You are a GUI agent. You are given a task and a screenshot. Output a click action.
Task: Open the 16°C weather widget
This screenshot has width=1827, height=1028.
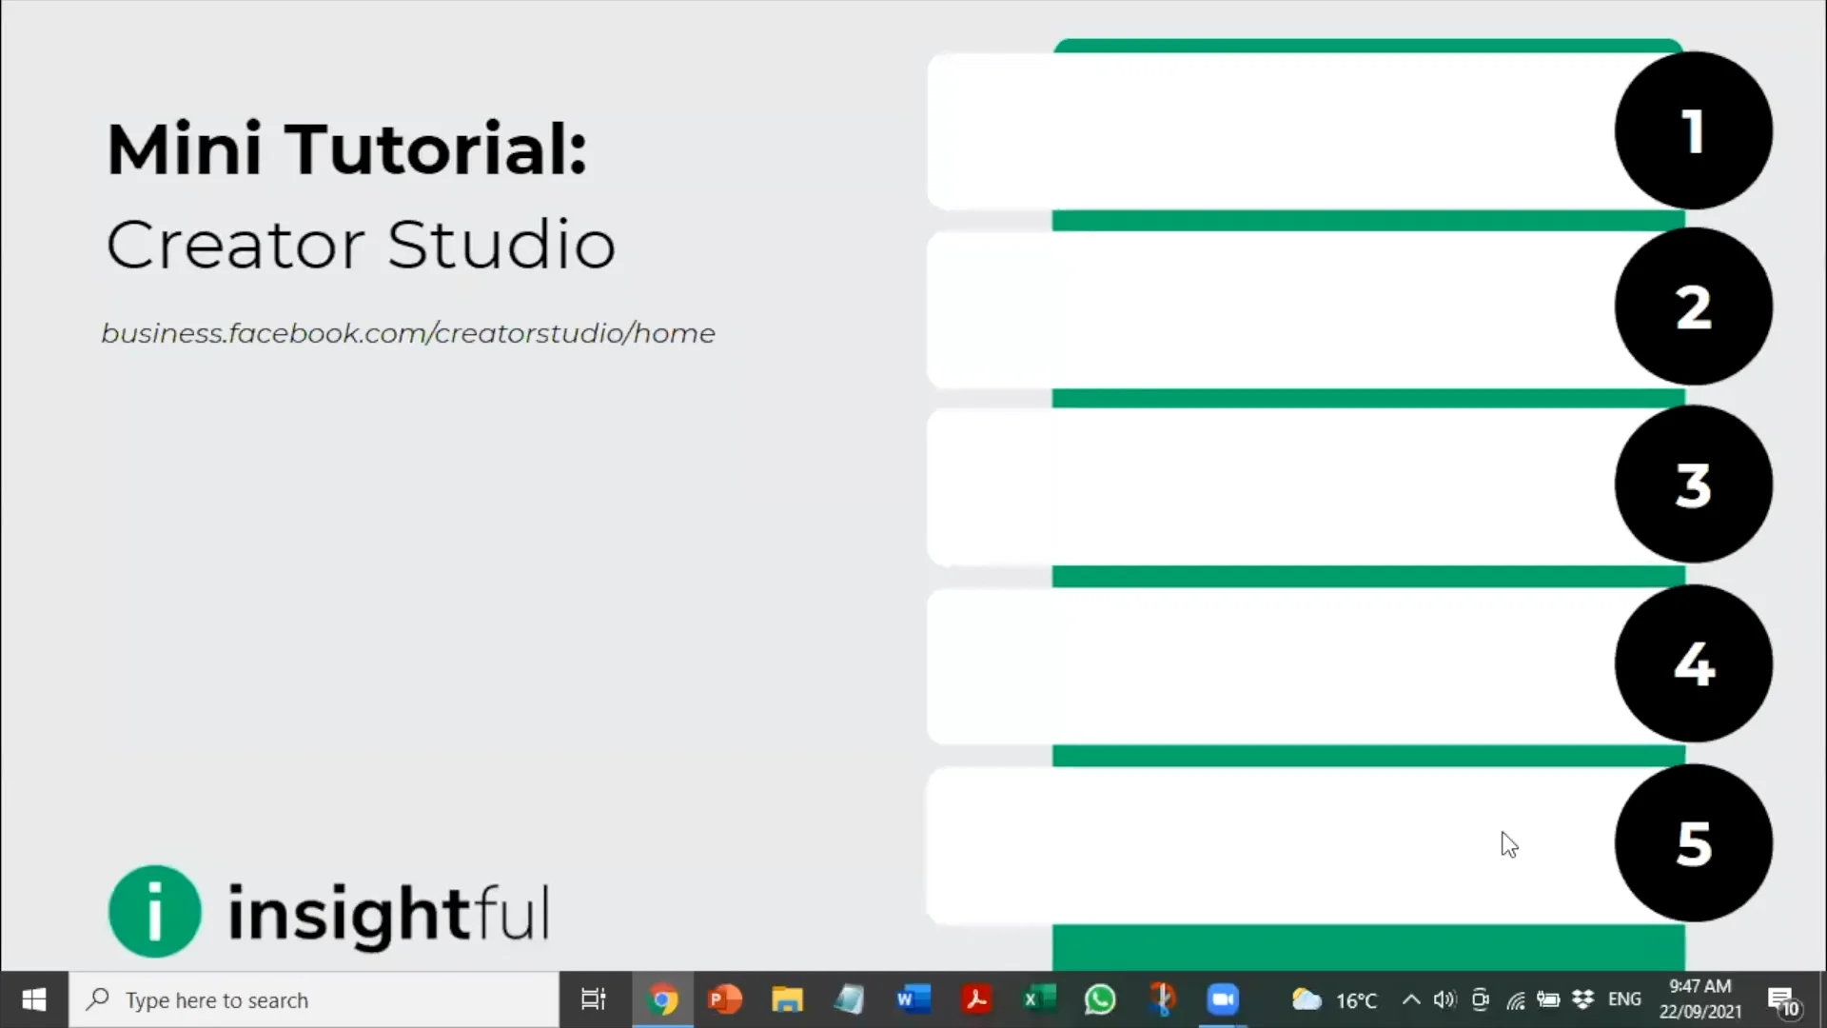(1334, 999)
